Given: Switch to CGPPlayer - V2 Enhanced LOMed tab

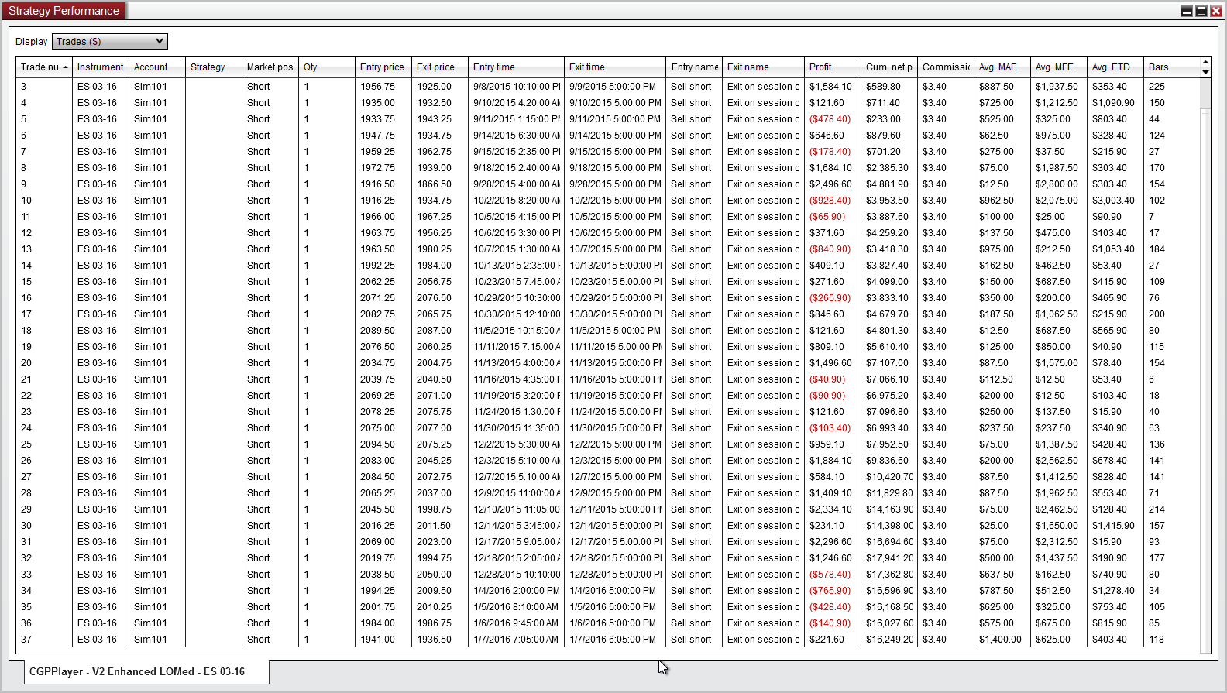Looking at the screenshot, I should point(146,672).
